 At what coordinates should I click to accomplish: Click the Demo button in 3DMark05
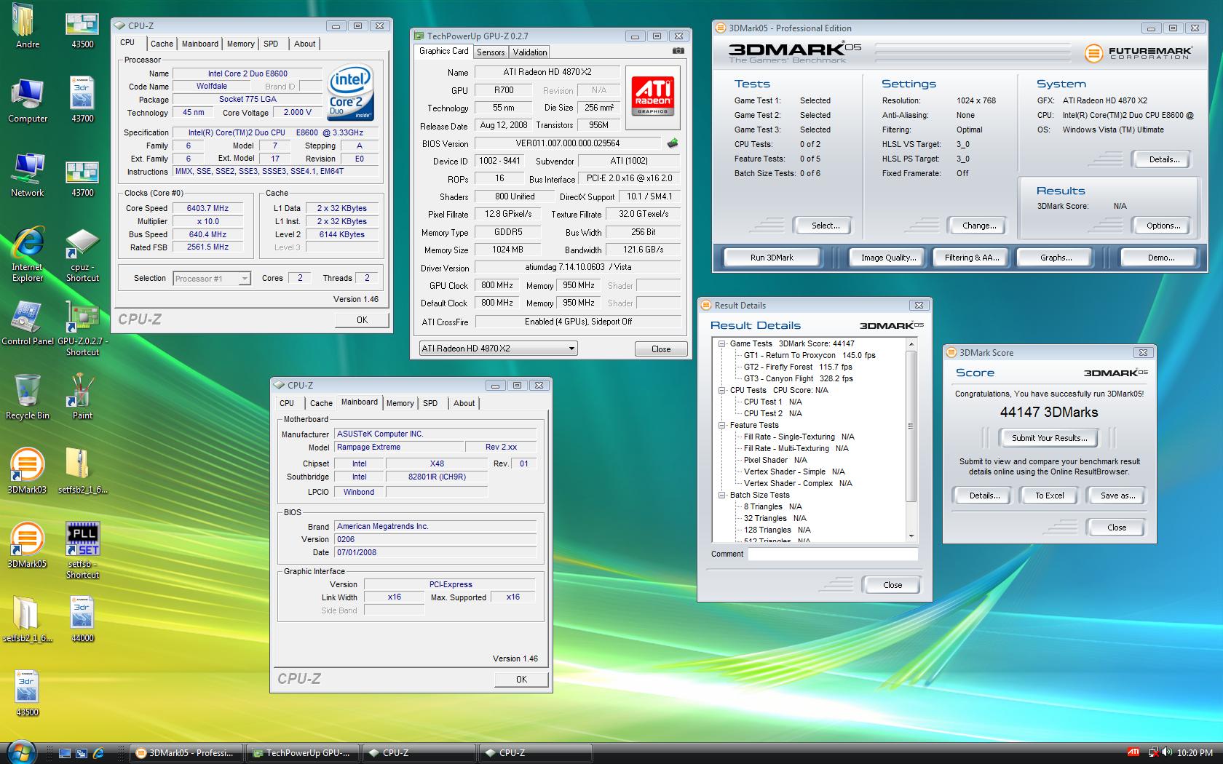1160,258
